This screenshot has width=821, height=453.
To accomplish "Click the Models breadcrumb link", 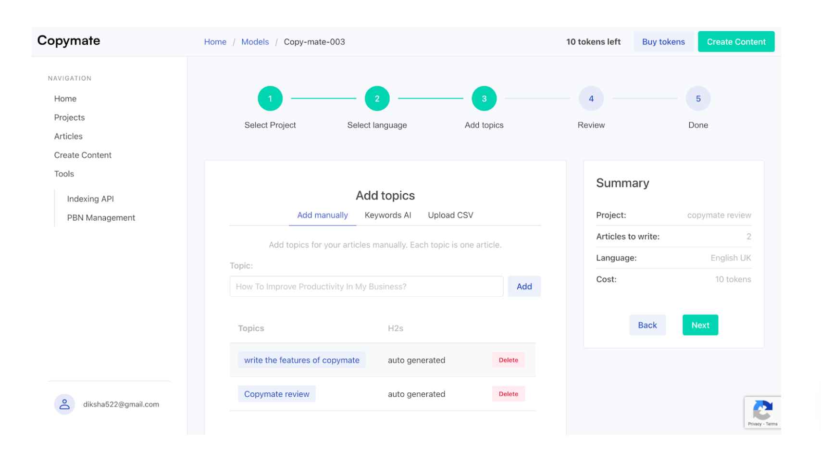I will pos(255,42).
